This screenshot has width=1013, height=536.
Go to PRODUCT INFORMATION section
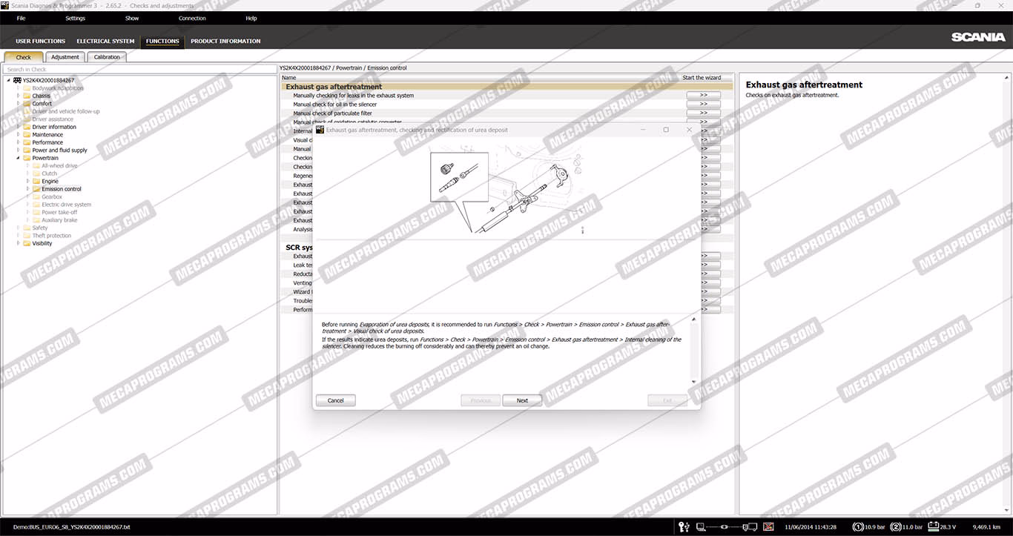point(225,42)
